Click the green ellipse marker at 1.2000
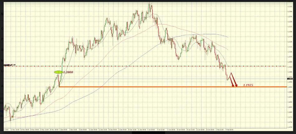This screenshot has height=134, width=296. coord(58,72)
